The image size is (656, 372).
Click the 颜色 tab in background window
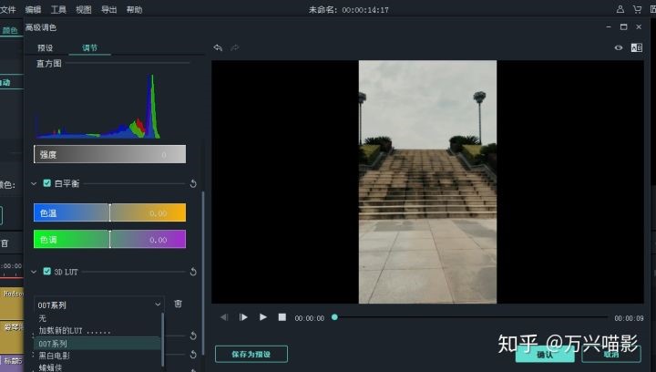(x=10, y=30)
